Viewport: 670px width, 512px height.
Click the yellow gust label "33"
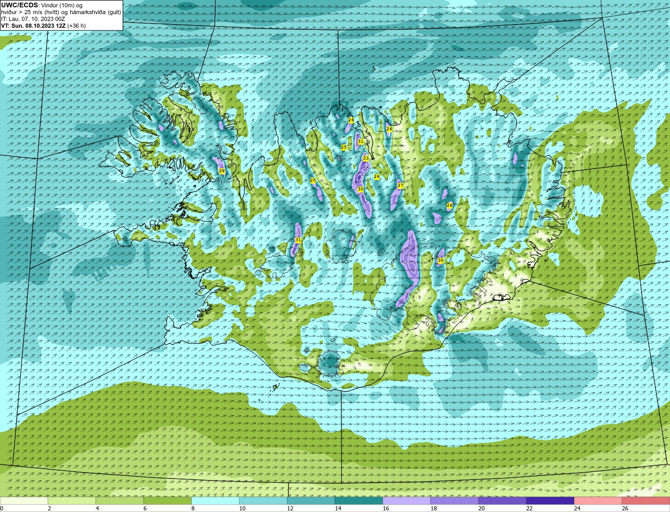[x=366, y=158]
